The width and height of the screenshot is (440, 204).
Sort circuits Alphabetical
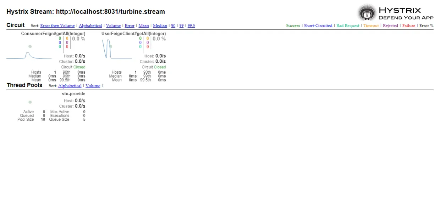[x=90, y=26]
